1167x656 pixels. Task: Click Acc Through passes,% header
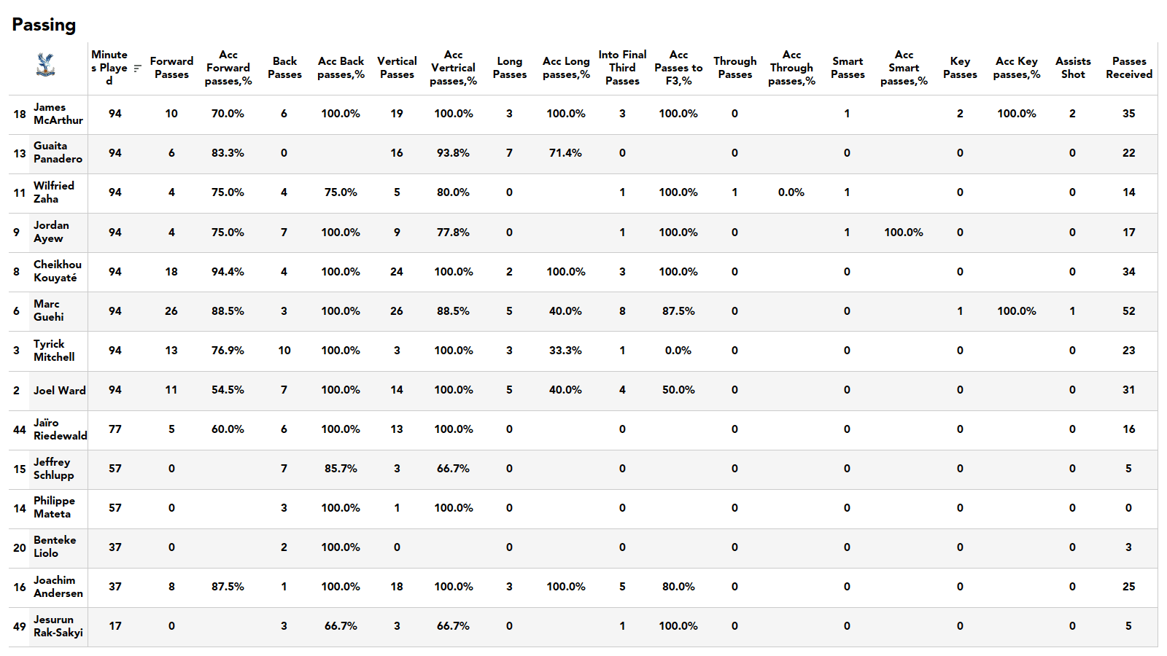[791, 68]
